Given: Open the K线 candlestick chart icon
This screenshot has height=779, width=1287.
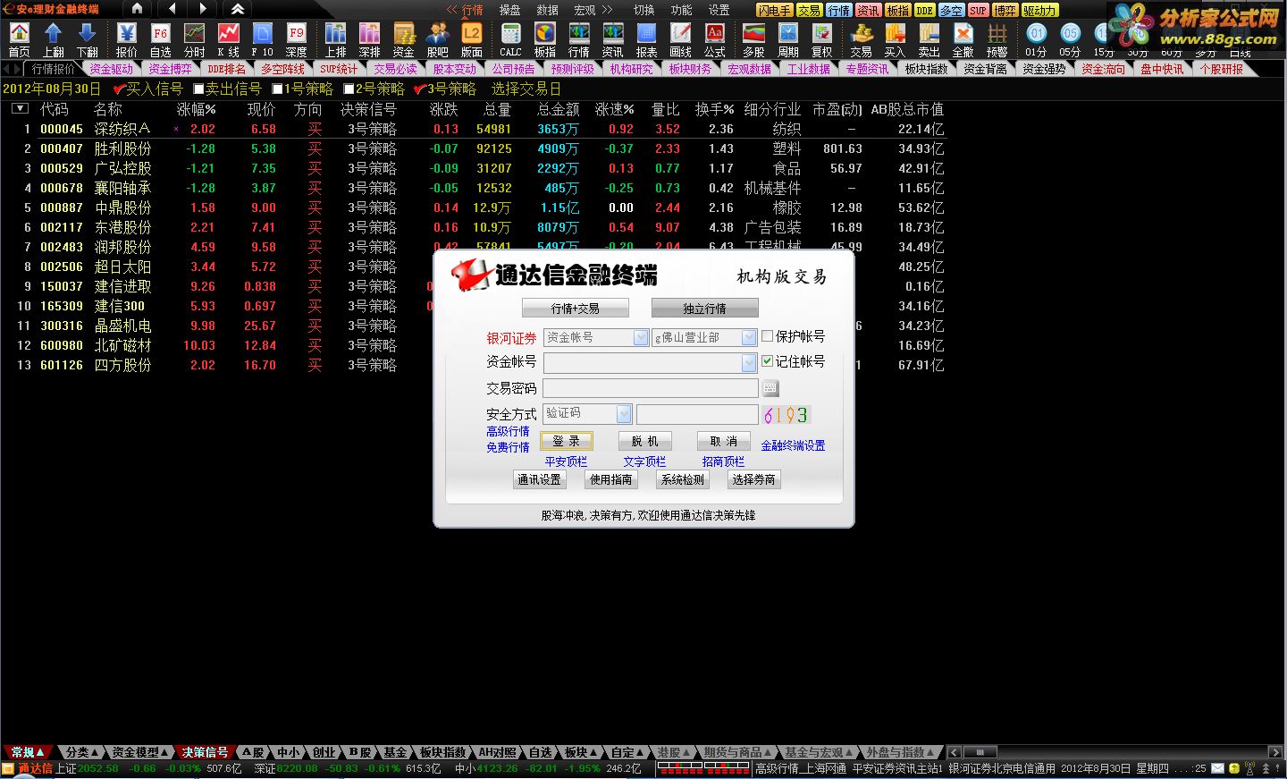Looking at the screenshot, I should (228, 39).
